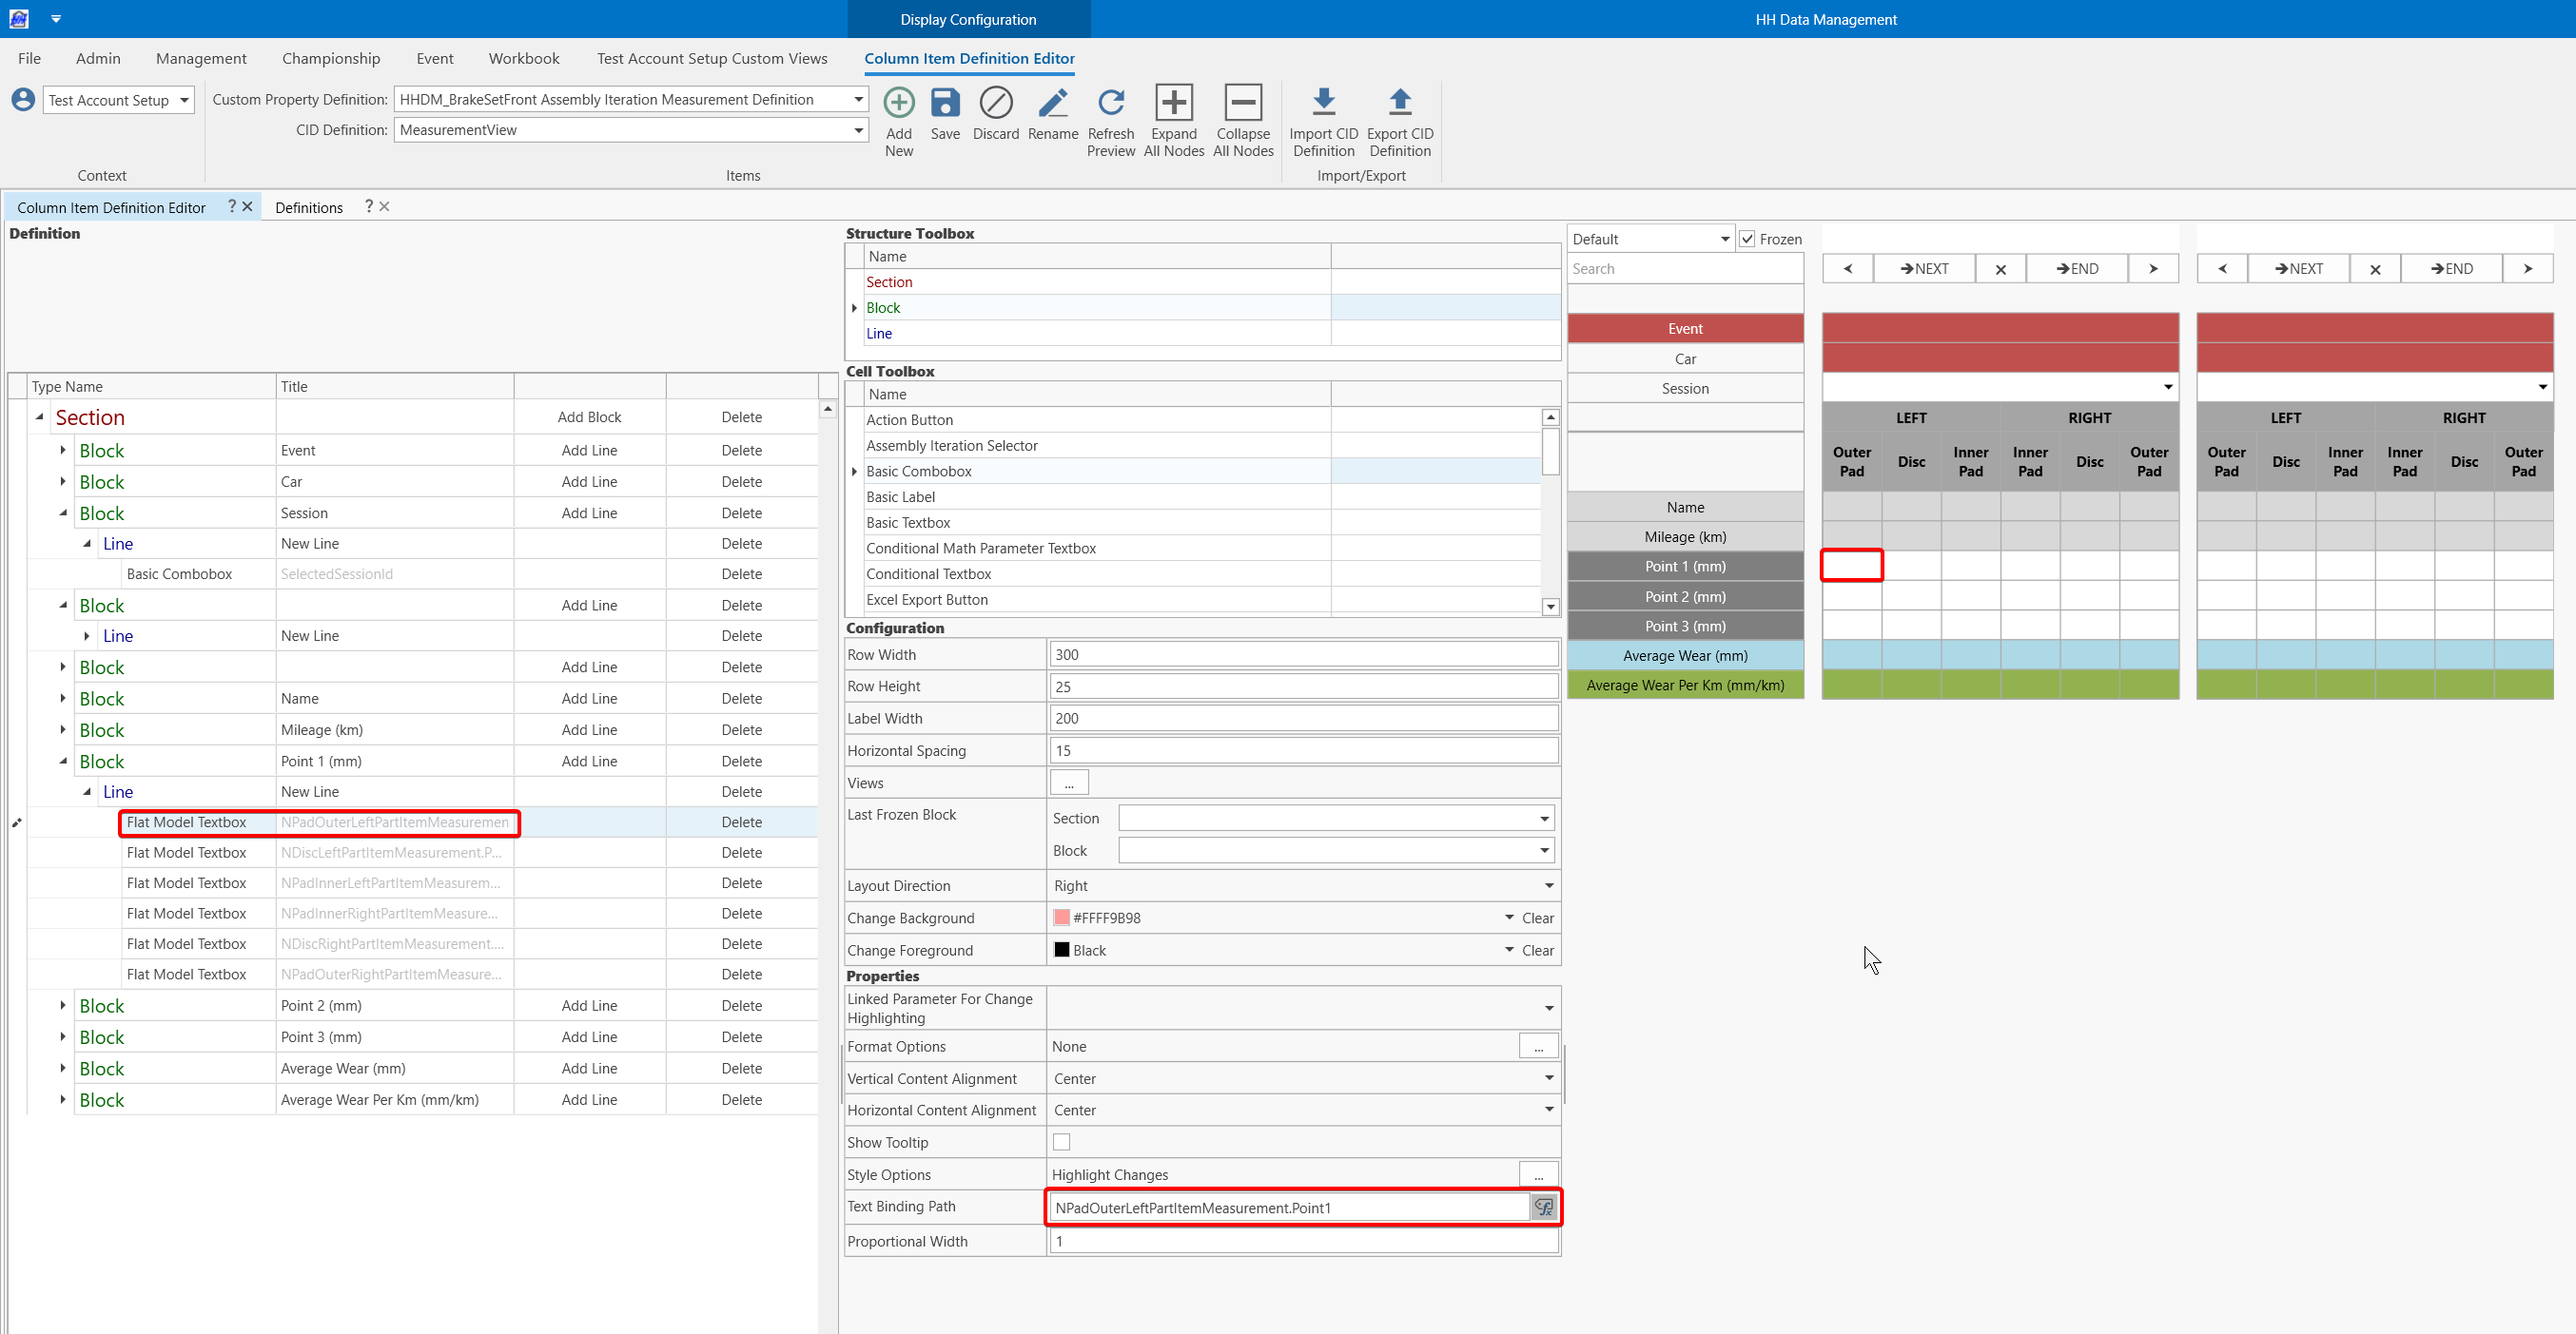Screen dimensions: 2576x1334
Task: Open the Text Binding Path function editor icon
Action: click(1543, 1208)
